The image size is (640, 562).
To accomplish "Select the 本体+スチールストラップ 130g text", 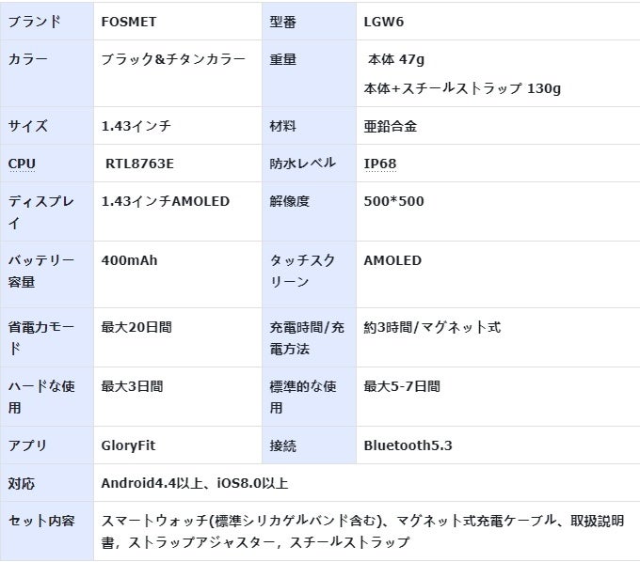I will tap(462, 88).
